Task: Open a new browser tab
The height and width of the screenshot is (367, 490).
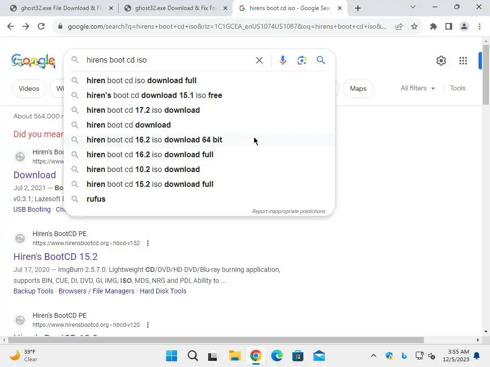Action: (358, 9)
